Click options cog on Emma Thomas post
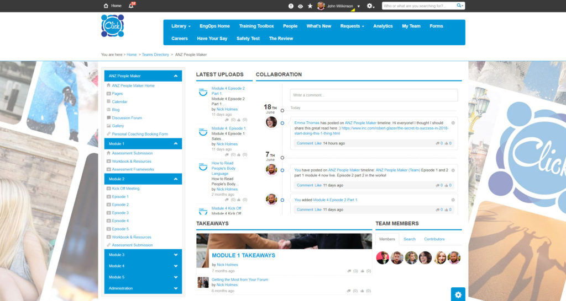 point(453,122)
